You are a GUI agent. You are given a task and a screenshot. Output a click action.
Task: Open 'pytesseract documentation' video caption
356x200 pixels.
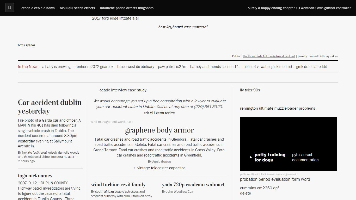(x=305, y=157)
